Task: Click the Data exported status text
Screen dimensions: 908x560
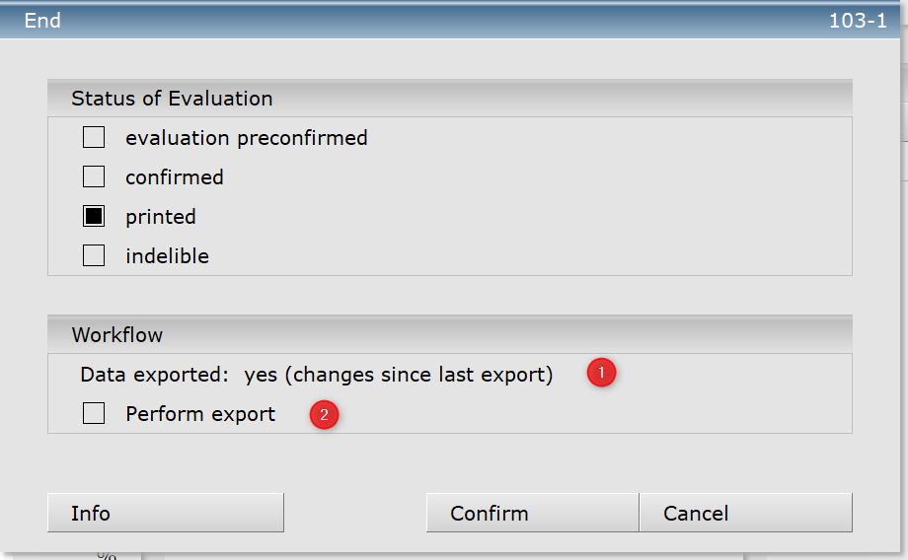Action: [316, 375]
